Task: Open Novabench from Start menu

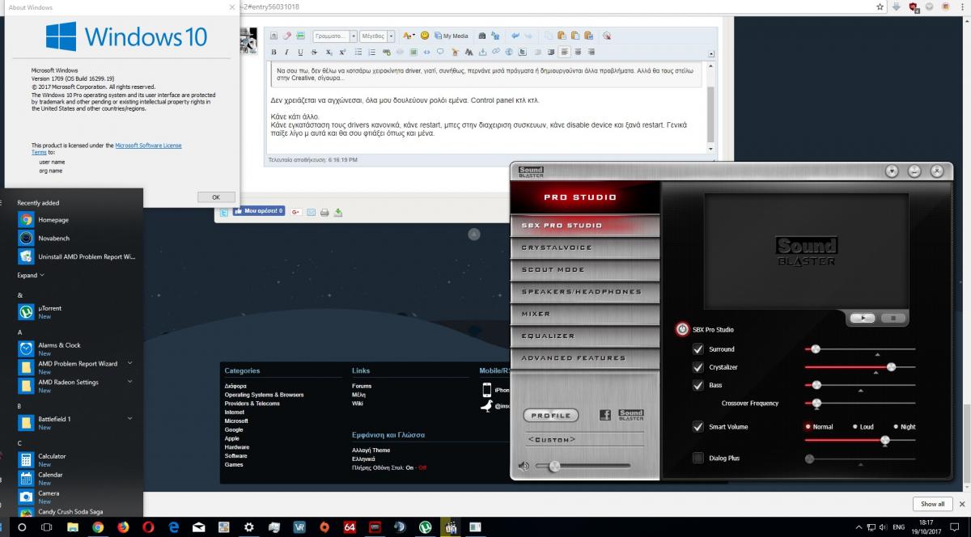Action: pos(76,238)
